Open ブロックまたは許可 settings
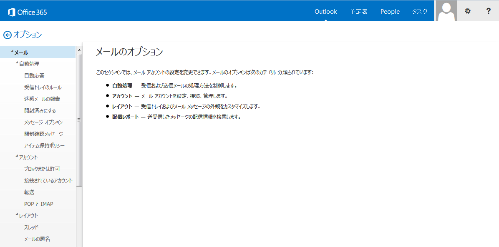499x247 pixels. [42, 169]
